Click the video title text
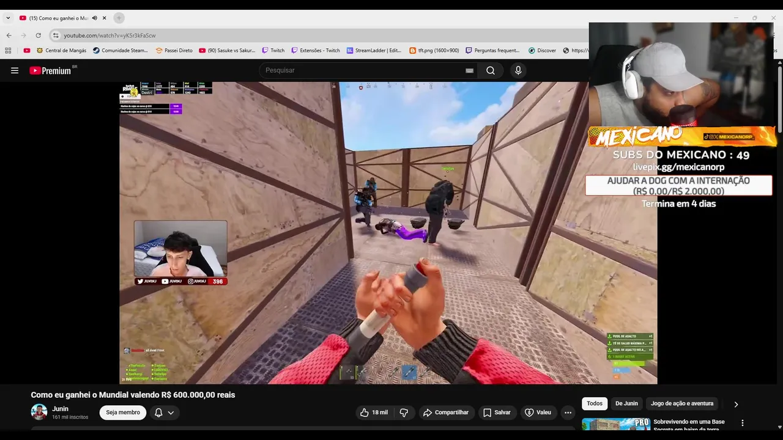 pyautogui.click(x=133, y=395)
